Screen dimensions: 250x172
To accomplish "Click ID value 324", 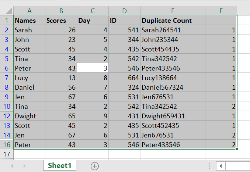I will pos(124,87).
